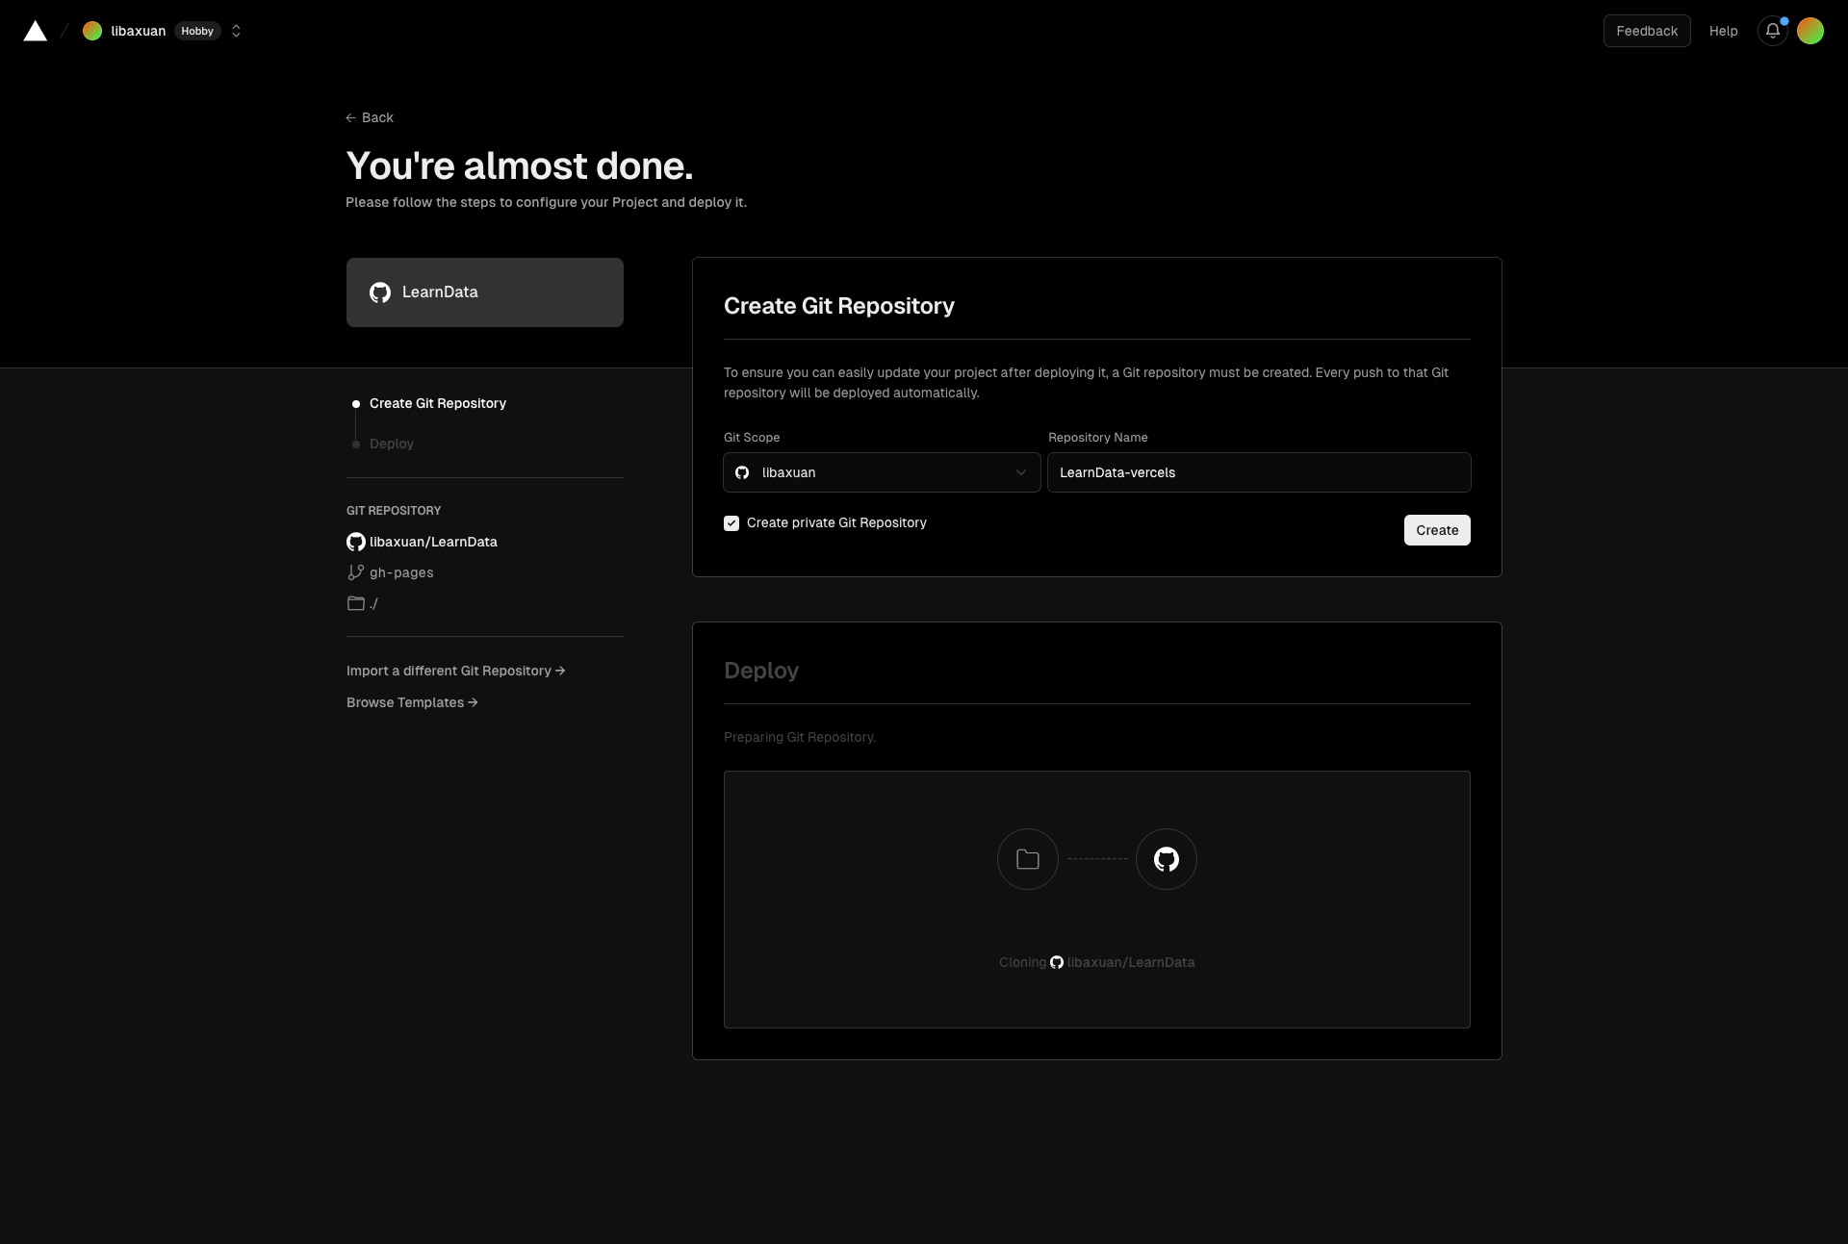This screenshot has height=1244, width=1848.
Task: Click the GitHub circle icon in Deploy panel
Action: click(1167, 859)
